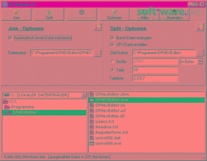Open the in Bytes unit dropdown
The image size is (207, 161).
pyautogui.click(x=200, y=62)
